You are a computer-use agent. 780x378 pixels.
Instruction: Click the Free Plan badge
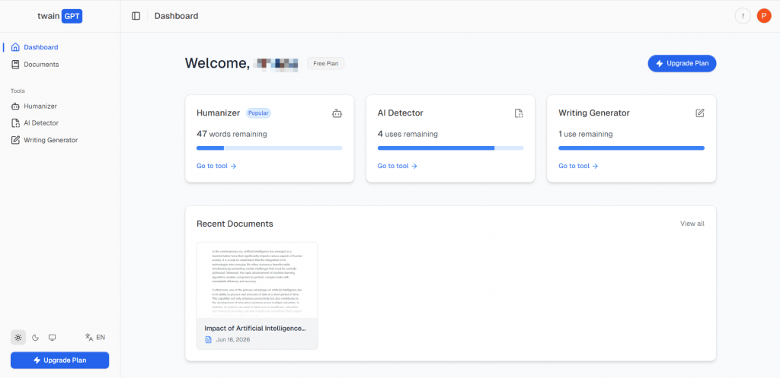326,64
